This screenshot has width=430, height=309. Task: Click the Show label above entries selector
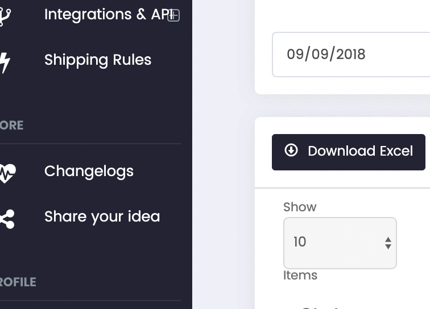coord(300,207)
